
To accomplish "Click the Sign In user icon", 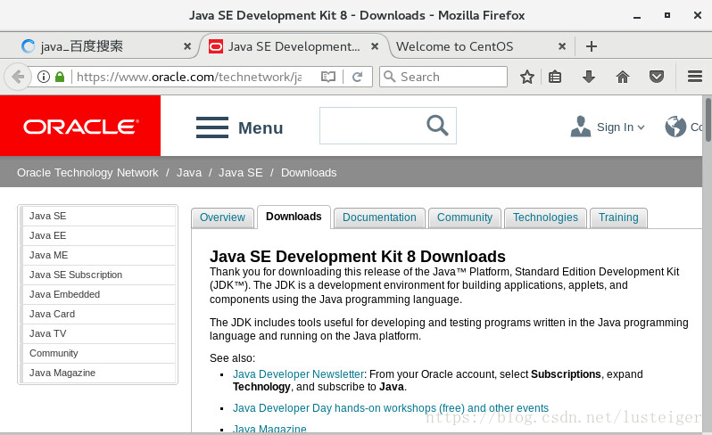I will tap(580, 127).
